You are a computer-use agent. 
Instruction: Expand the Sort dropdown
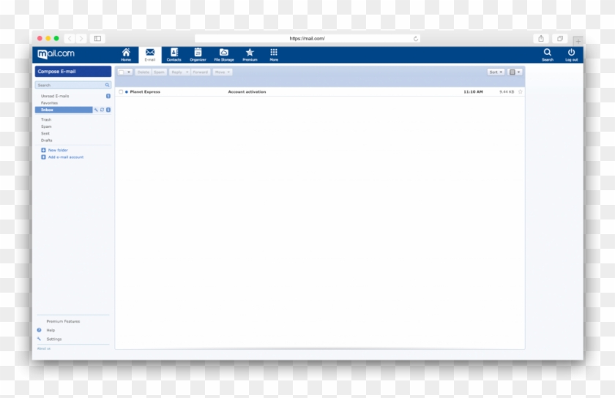[x=496, y=72]
